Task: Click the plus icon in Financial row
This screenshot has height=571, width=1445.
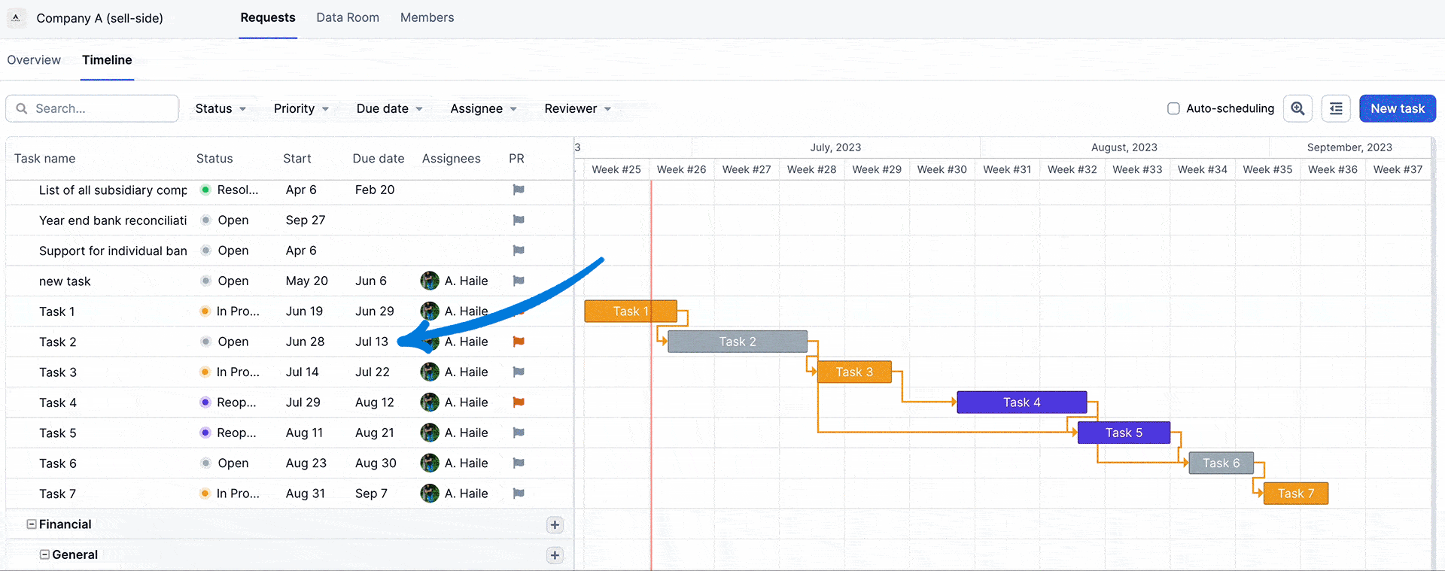Action: click(555, 525)
